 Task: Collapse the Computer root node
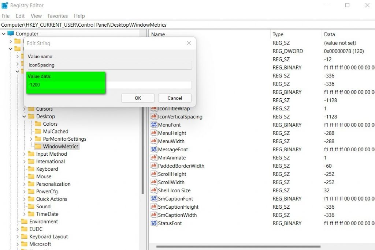tap(4, 34)
